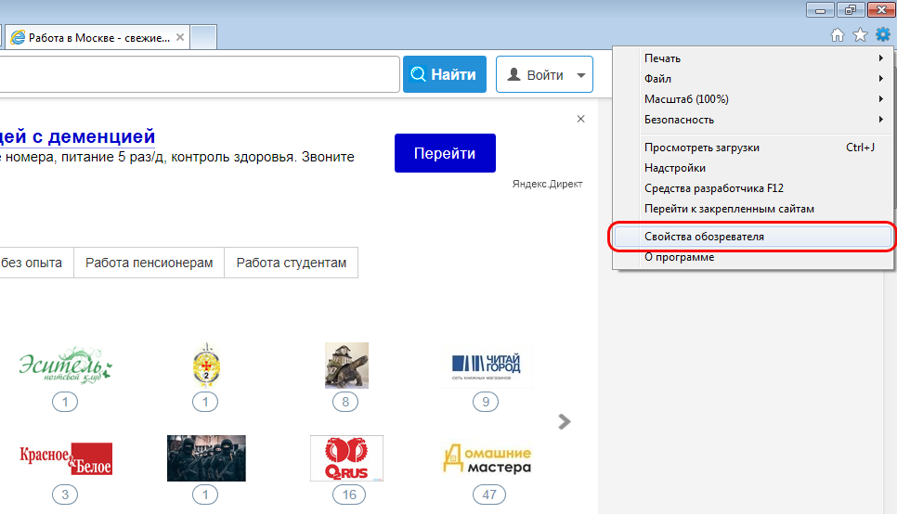
Task: Open Favorites star icon
Action: [x=860, y=35]
